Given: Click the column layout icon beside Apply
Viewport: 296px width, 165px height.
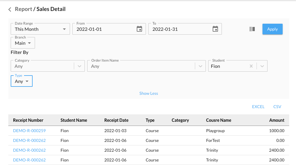Looking at the screenshot, I should tap(252, 29).
